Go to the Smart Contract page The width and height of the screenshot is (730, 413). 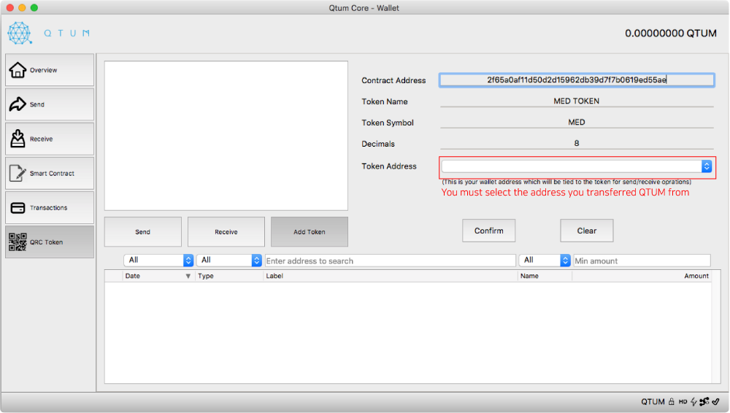pos(50,173)
